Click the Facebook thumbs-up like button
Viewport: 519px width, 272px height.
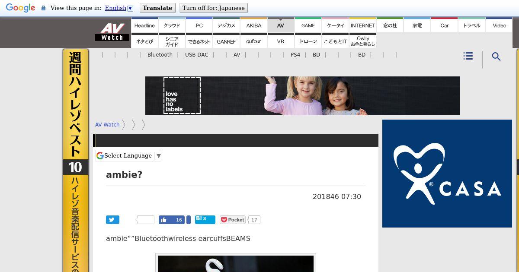172,220
